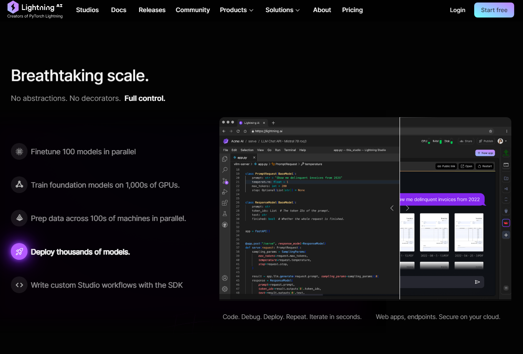Click browser home icon in Studio preview
This screenshot has width=523, height=354.
(x=244, y=131)
